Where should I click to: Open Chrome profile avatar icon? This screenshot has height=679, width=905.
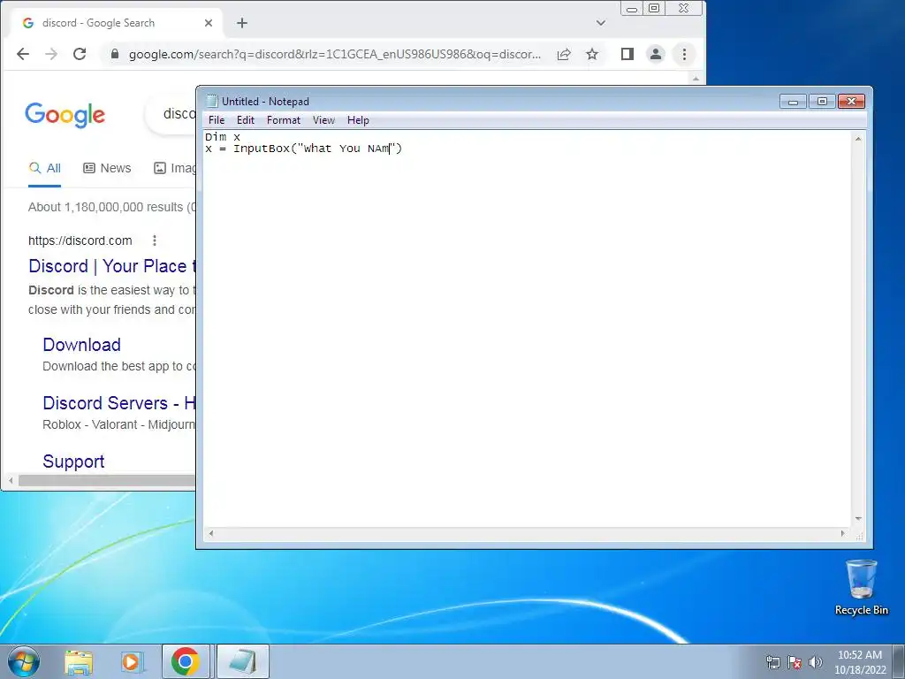pos(656,54)
